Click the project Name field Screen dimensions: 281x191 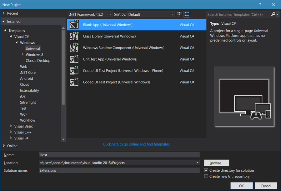coord(119,155)
